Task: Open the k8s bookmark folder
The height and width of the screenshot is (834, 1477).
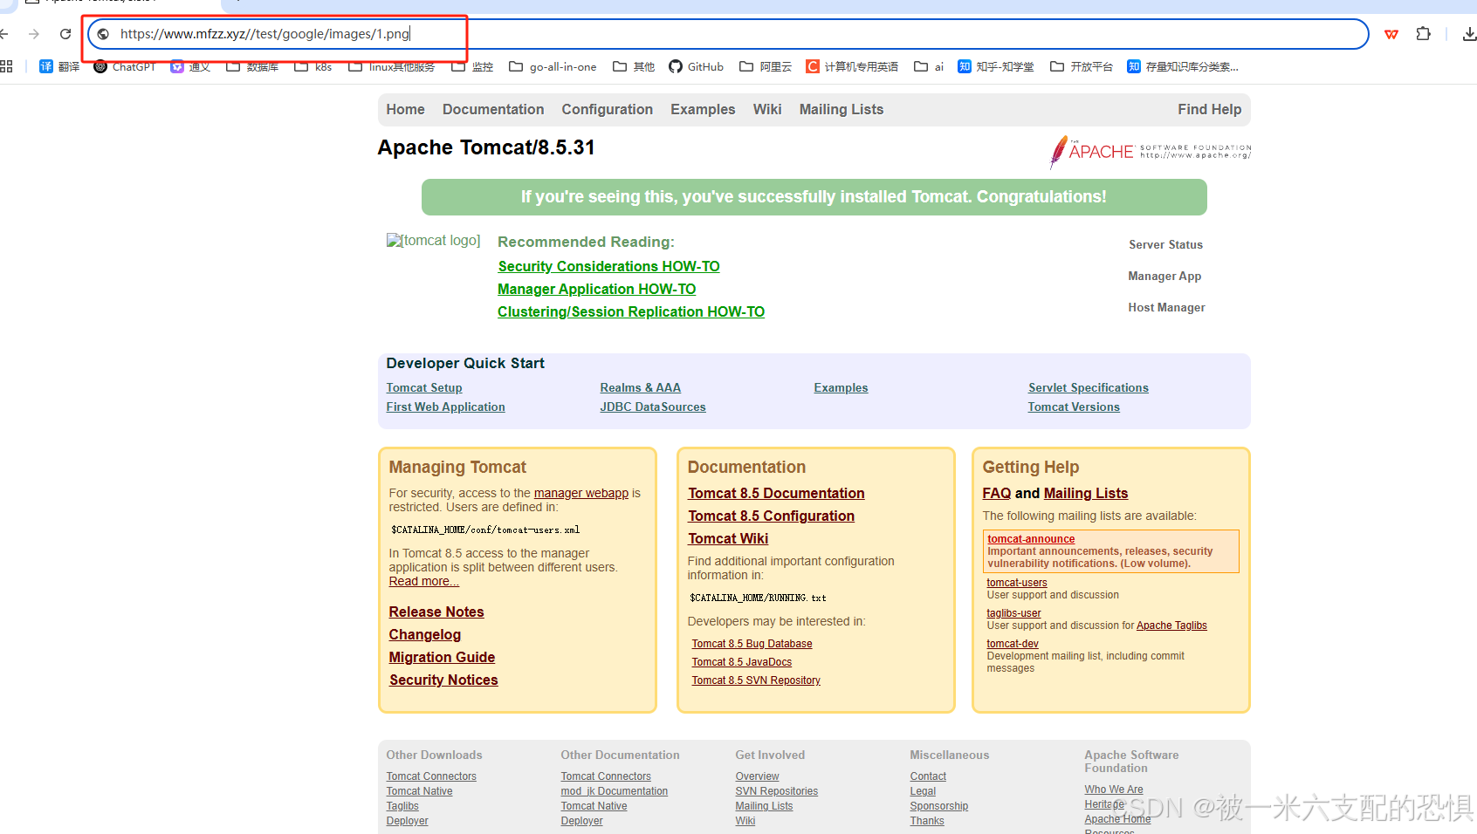Action: coord(313,66)
